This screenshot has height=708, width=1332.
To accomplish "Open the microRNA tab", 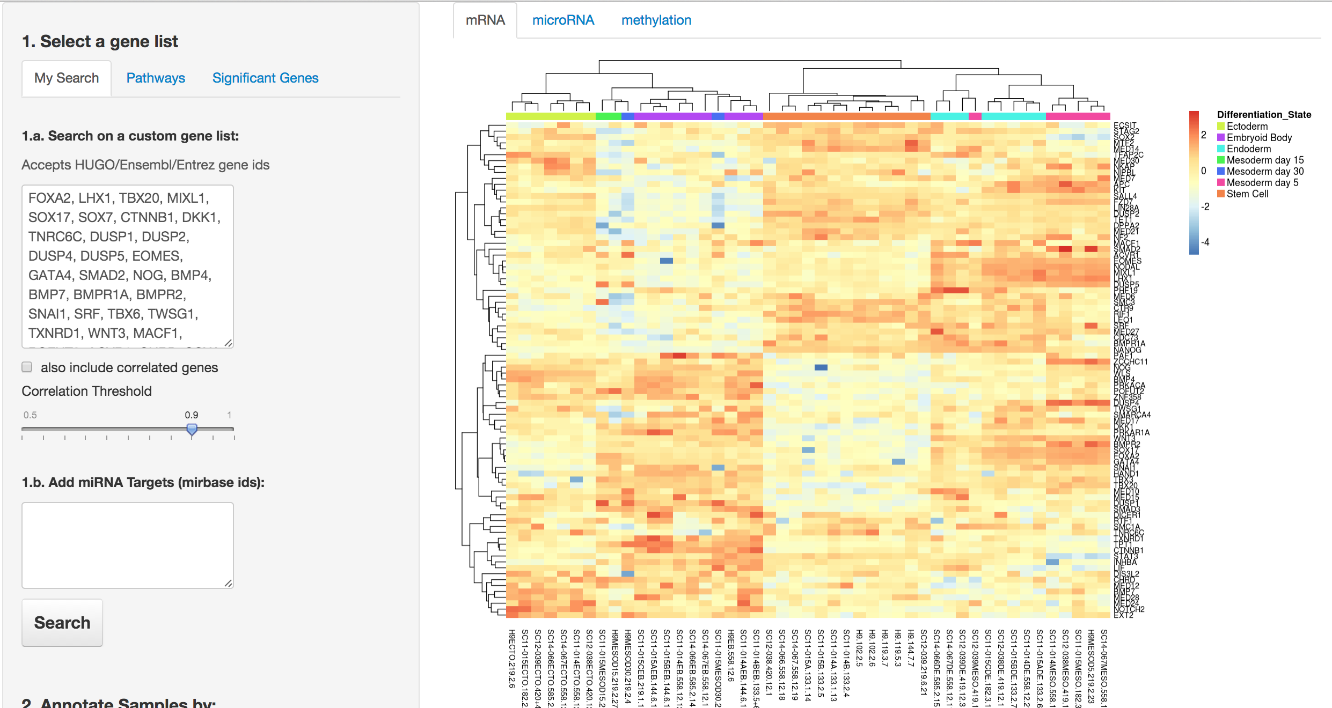I will pos(563,20).
